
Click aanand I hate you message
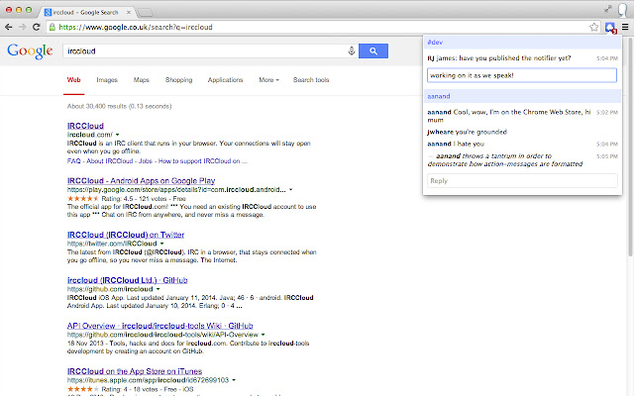click(x=456, y=144)
